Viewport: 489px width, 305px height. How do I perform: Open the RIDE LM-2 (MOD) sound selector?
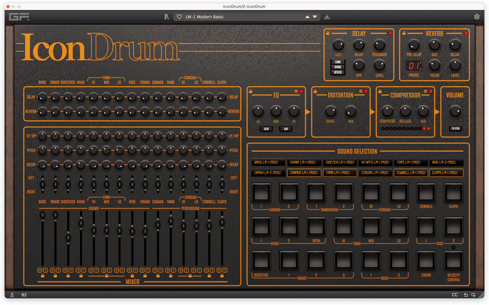446,162
